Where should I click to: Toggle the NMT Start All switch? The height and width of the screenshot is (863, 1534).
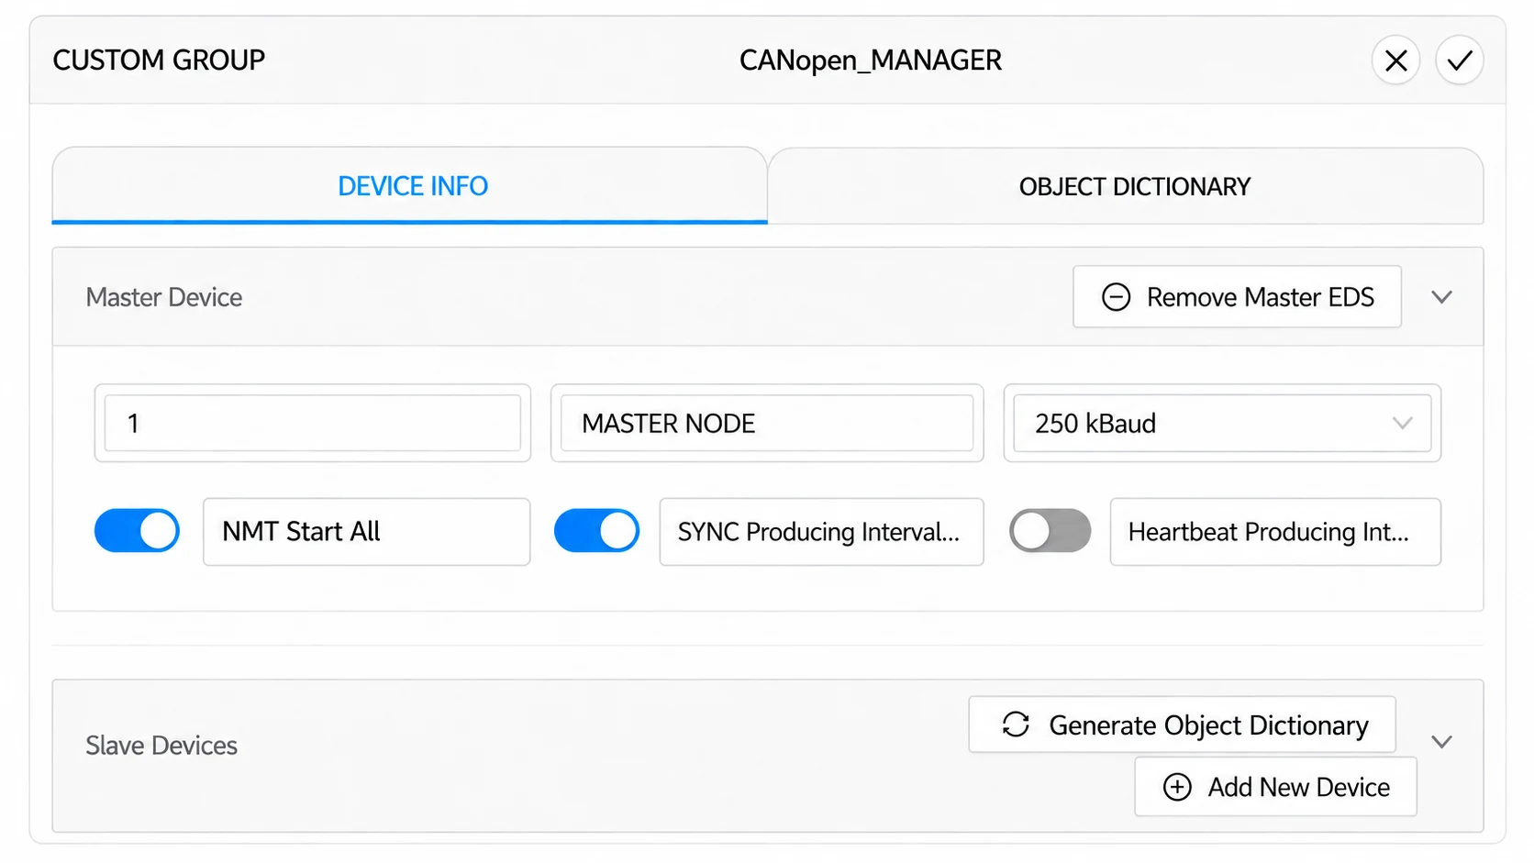pos(137,531)
